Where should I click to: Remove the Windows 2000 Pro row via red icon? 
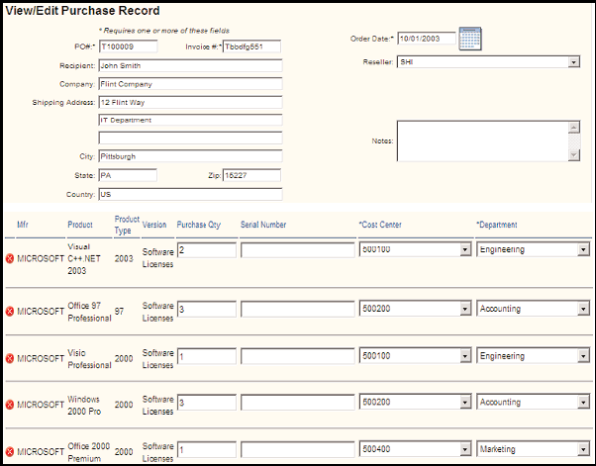tap(10, 405)
